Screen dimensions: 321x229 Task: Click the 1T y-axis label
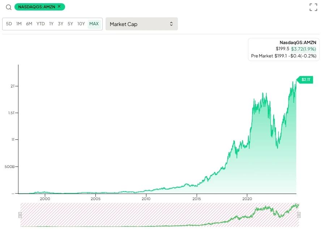click(13, 139)
